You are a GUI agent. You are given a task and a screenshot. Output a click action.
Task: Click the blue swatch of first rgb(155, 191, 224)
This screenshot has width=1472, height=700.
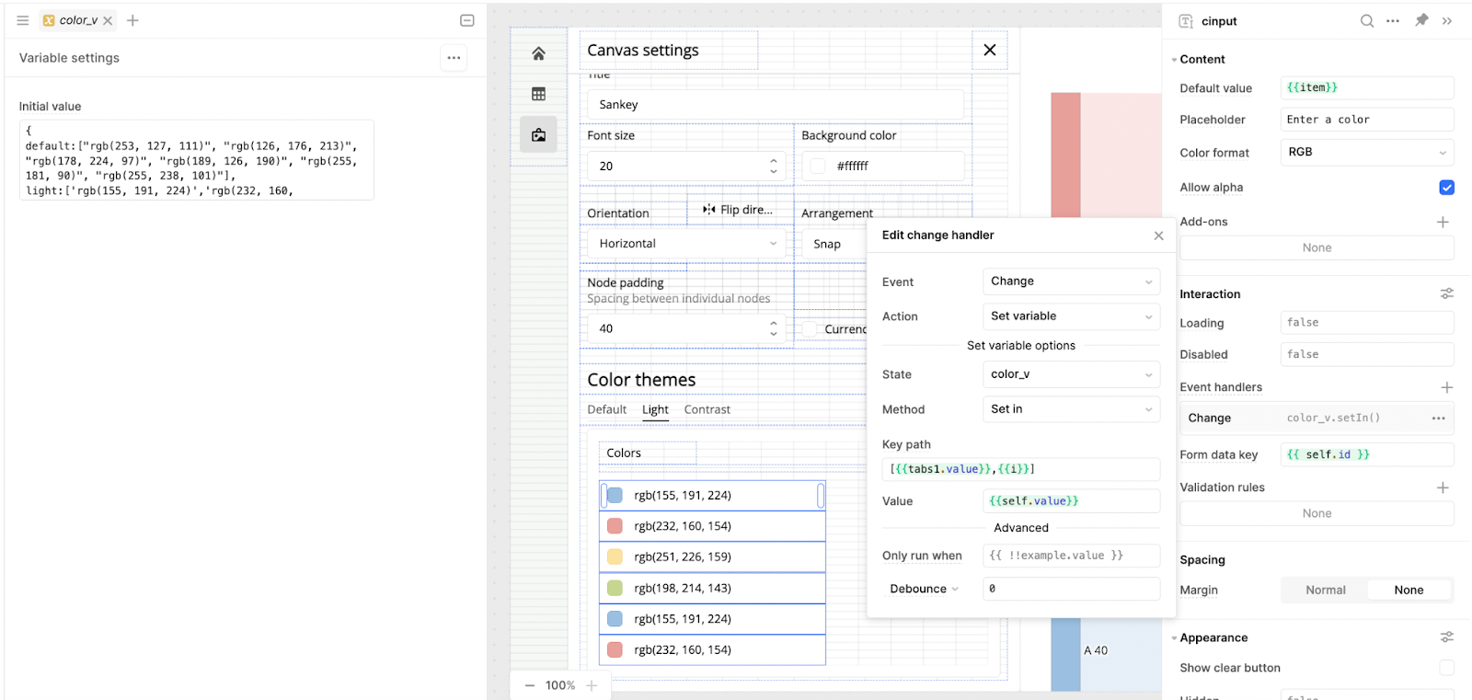(615, 496)
